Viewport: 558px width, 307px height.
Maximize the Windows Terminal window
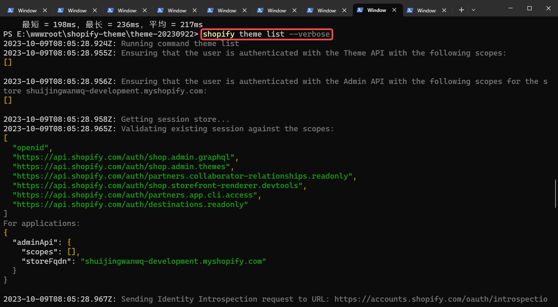pos(529,8)
